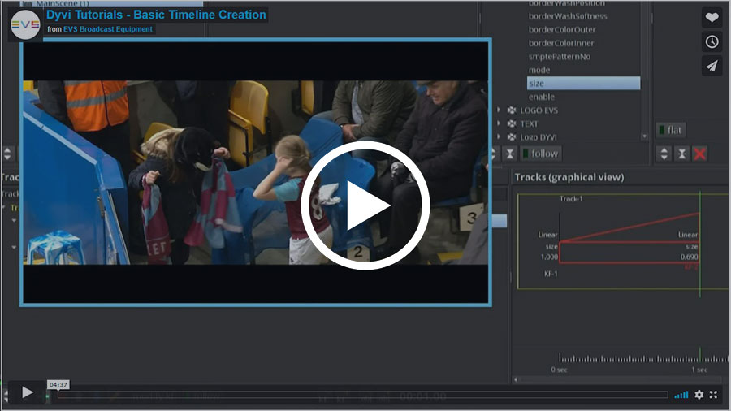The image size is (731, 411).
Task: Click the property list scroll-down arrow
Action: point(644,136)
